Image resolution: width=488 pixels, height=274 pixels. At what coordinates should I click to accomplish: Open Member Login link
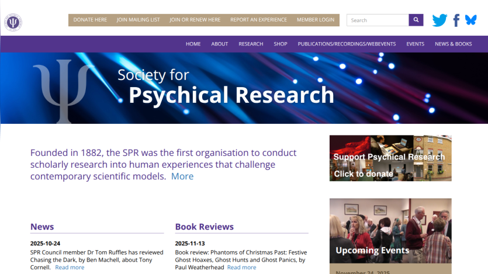(x=316, y=20)
